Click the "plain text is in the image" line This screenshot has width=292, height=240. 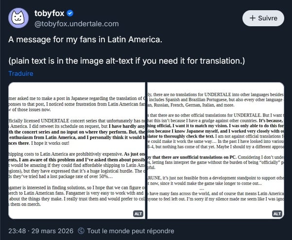(126, 61)
